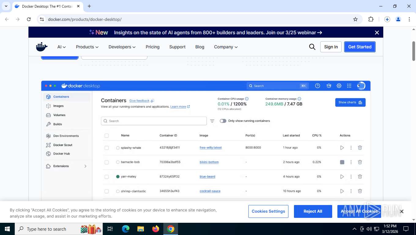Open more actions for shrimp-clamtastic
Viewport: 416px width, 235px height.
point(351,191)
